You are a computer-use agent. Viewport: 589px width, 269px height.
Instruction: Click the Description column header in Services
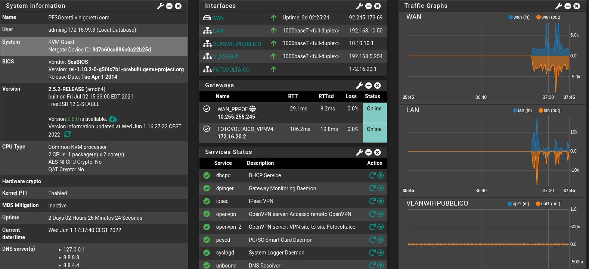260,163
